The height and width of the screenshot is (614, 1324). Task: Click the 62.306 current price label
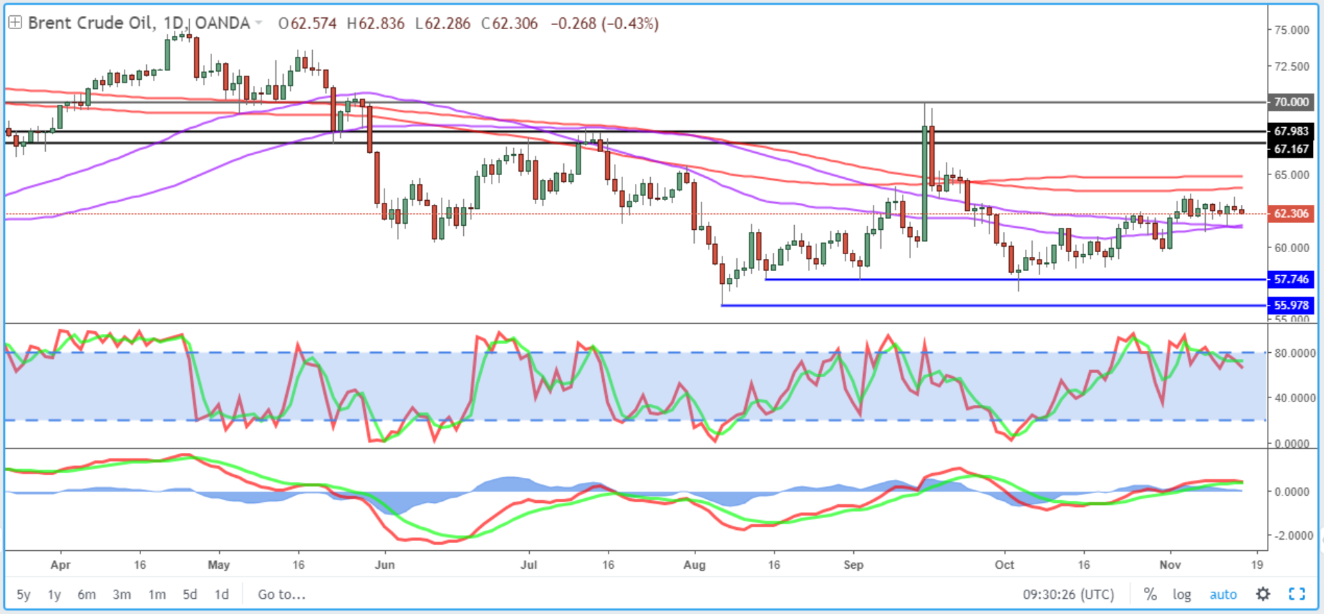pyautogui.click(x=1291, y=213)
